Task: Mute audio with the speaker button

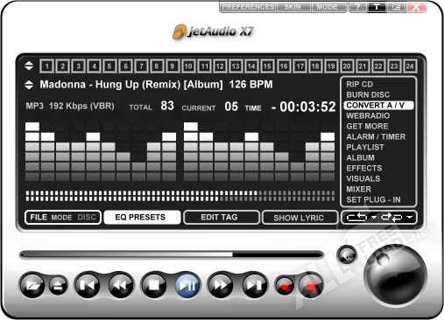Action: pyautogui.click(x=347, y=255)
